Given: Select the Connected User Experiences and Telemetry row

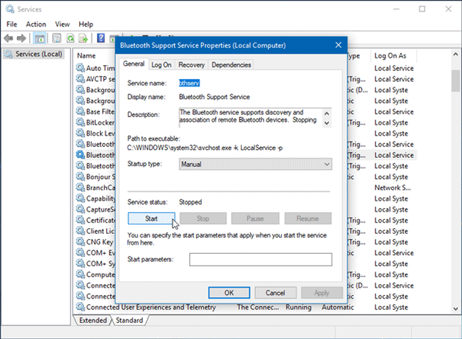Looking at the screenshot, I should (x=246, y=307).
